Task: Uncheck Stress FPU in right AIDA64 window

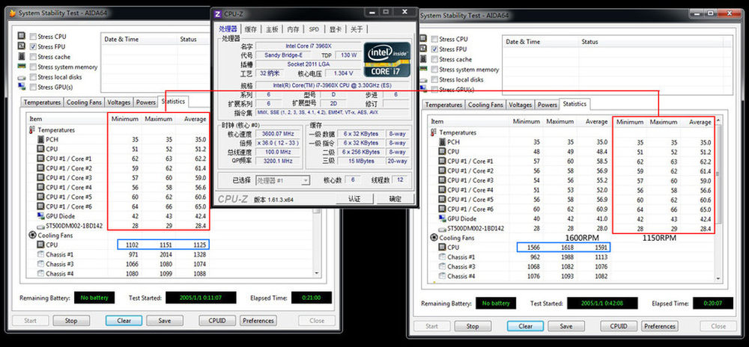Action: 434,49
